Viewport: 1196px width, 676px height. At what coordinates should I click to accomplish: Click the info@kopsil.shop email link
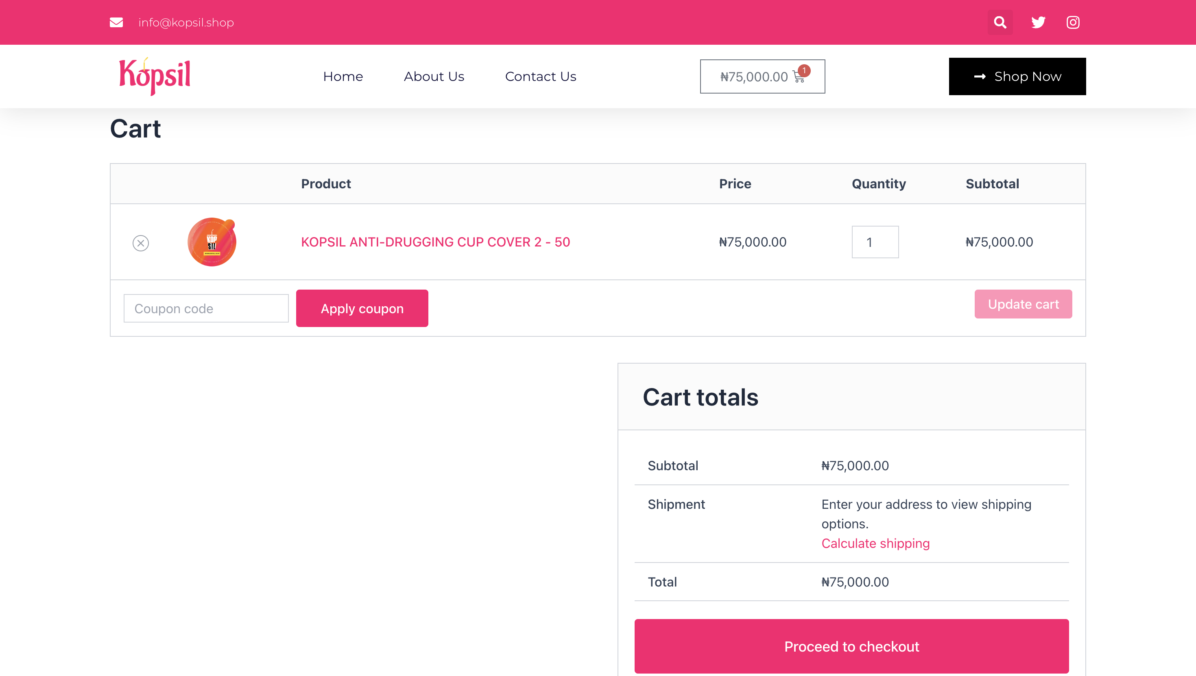(186, 22)
